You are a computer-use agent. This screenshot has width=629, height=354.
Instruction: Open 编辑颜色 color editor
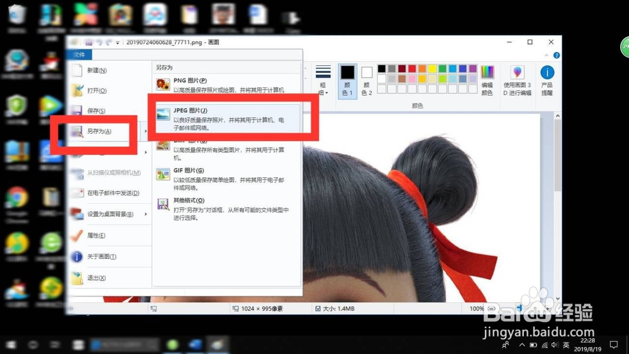coord(487,80)
